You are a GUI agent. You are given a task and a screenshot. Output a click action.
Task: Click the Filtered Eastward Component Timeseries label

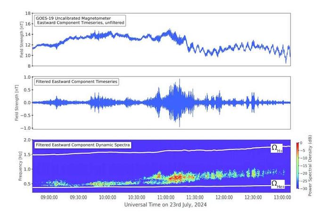point(76,82)
